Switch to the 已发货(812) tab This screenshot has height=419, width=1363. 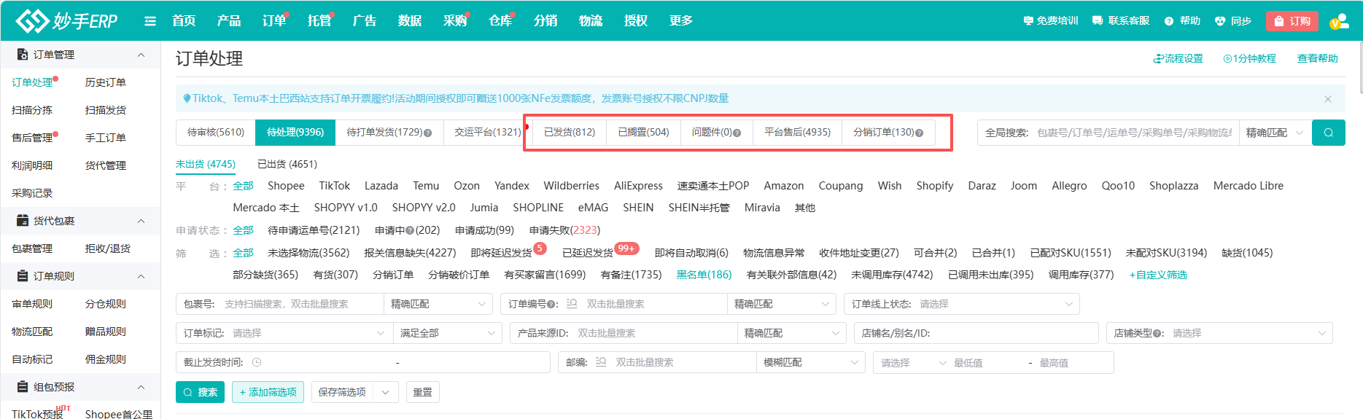(x=570, y=133)
